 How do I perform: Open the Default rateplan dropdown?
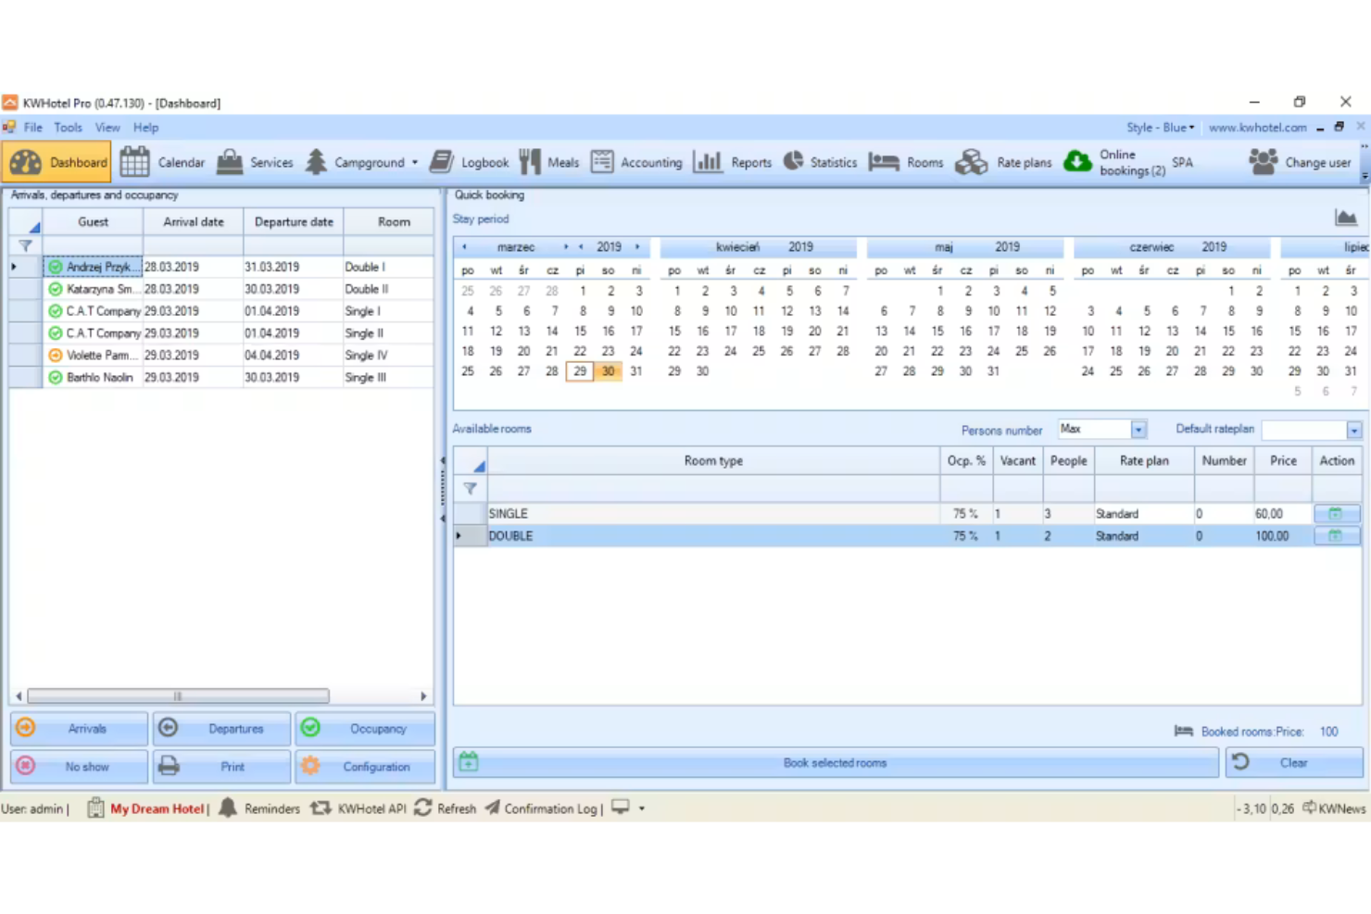(x=1354, y=430)
